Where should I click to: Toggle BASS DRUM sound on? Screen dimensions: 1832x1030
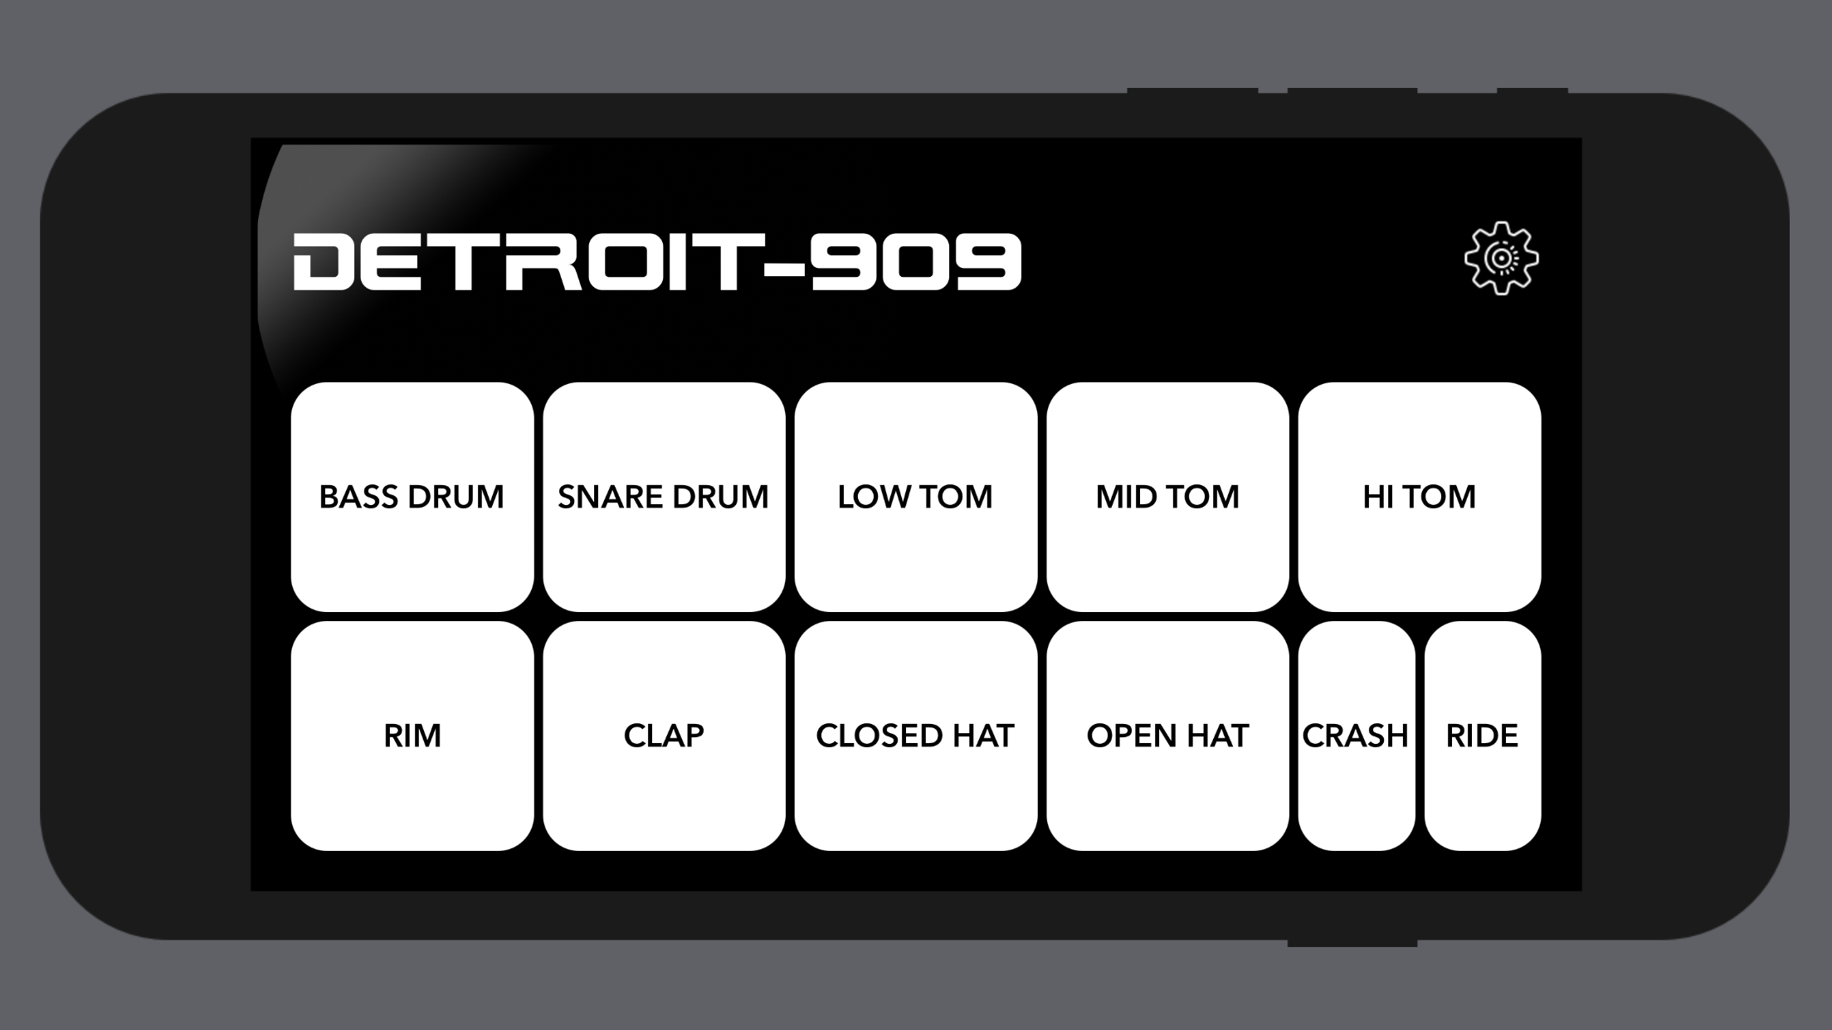[412, 495]
